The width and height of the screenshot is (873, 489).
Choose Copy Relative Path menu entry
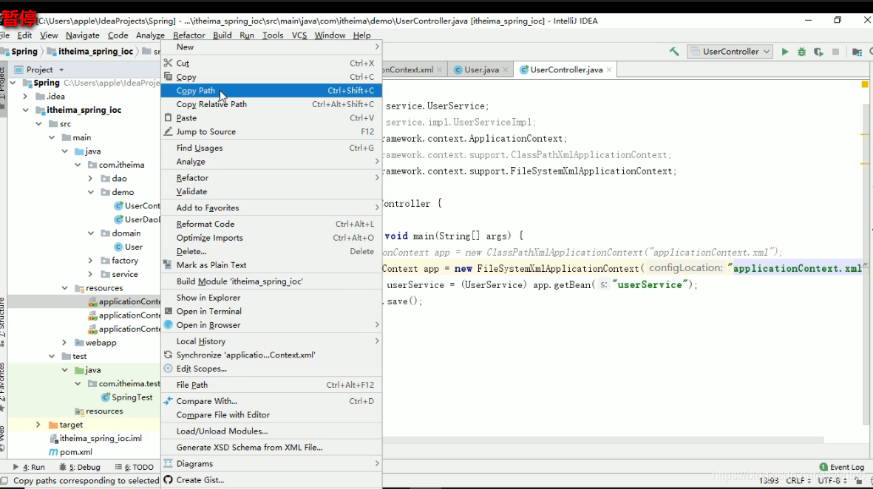[271, 104]
